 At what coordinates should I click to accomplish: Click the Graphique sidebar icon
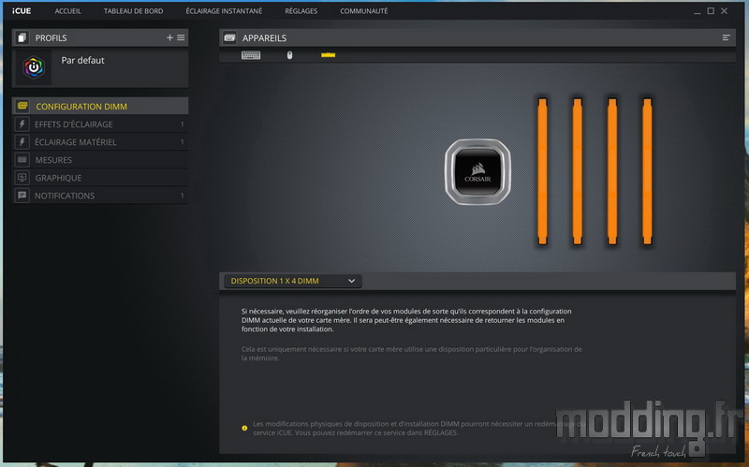22,178
